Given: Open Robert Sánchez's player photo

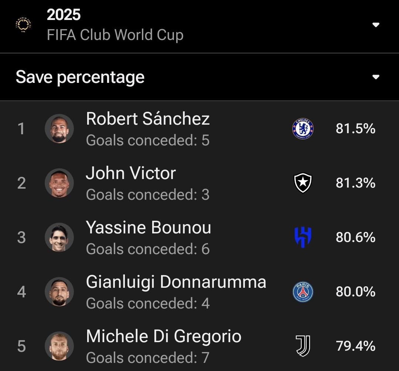Looking at the screenshot, I should coord(59,129).
